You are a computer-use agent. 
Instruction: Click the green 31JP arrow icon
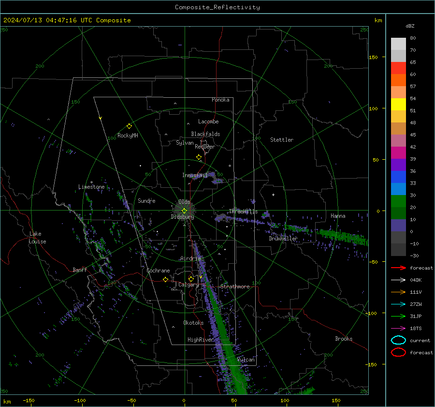(x=398, y=316)
